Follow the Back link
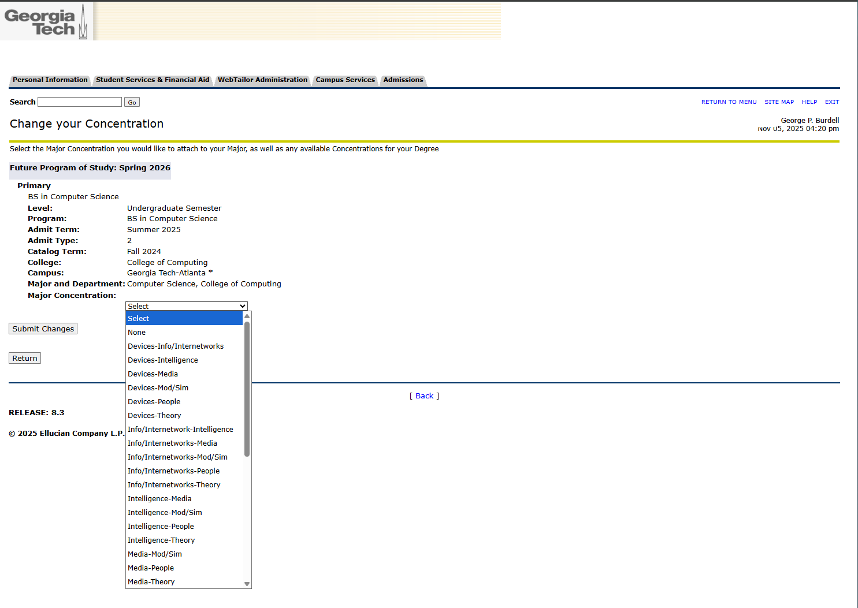This screenshot has height=608, width=858. tap(424, 396)
